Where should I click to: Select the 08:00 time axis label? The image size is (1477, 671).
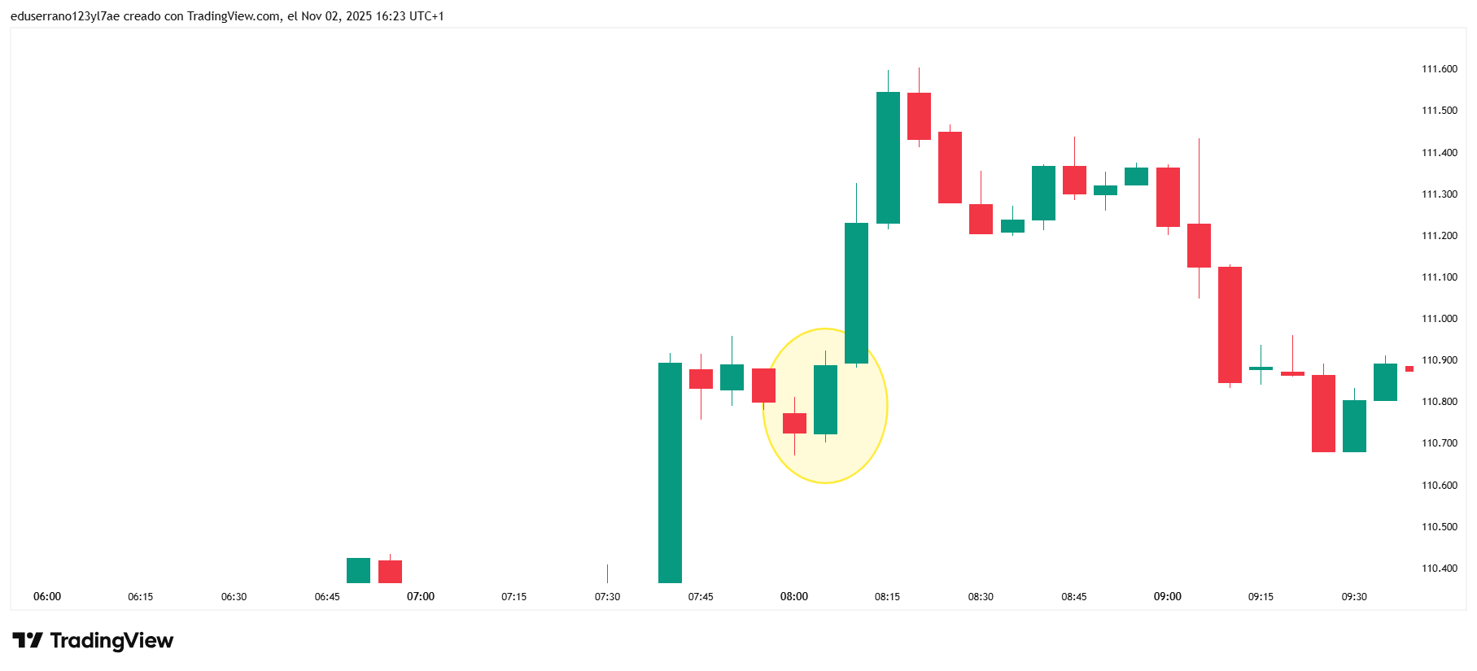(794, 597)
